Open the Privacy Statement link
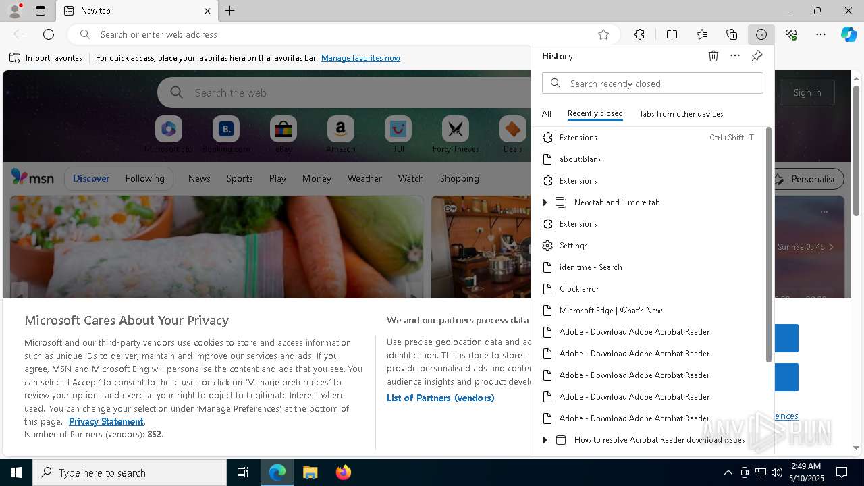864x486 pixels. [106, 421]
